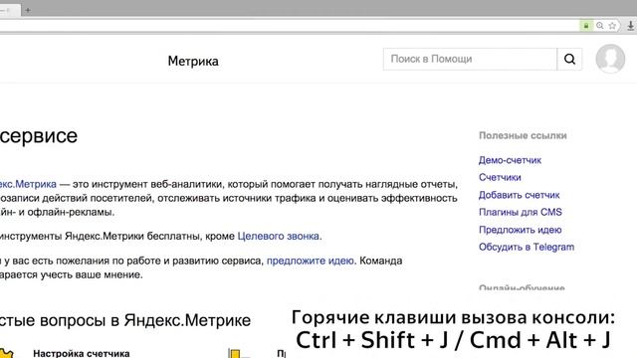The width and height of the screenshot is (637, 358).
Task: Click the "Настройка счетчика" item
Action: click(82, 353)
